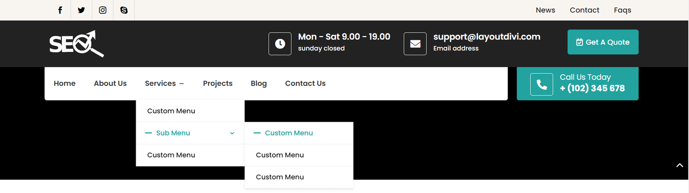Open the Instagram icon link
The height and width of the screenshot is (193, 689).
[102, 10]
